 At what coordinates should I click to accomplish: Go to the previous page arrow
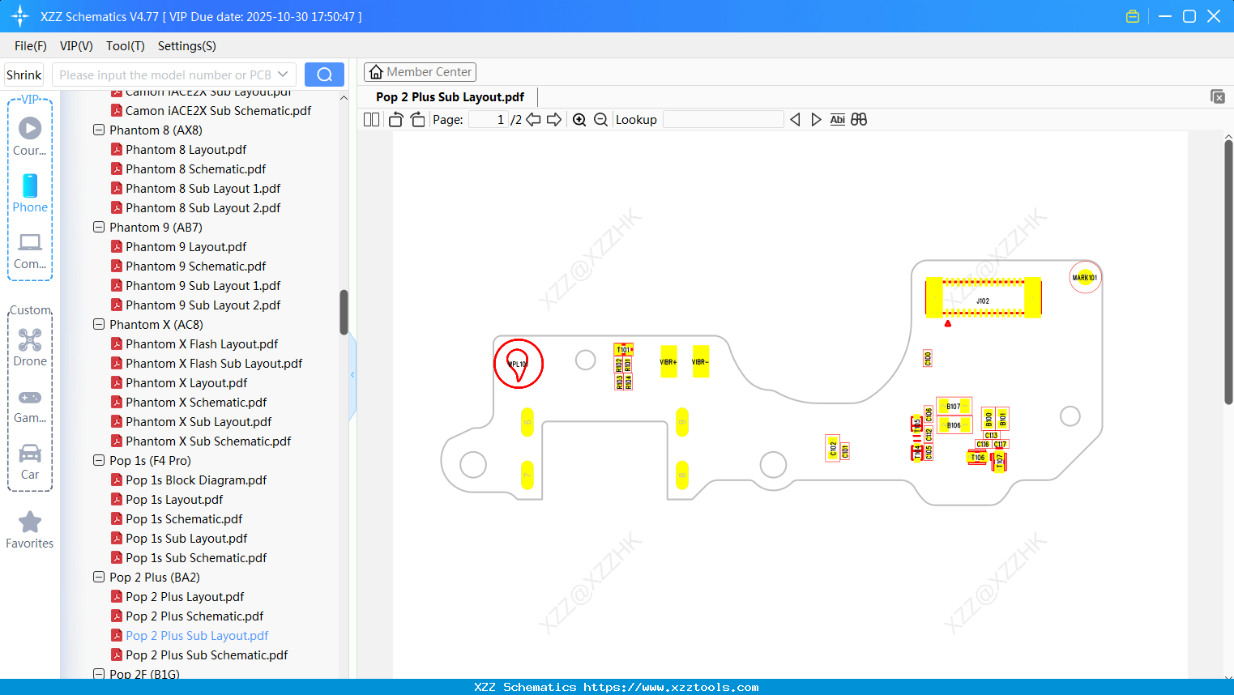point(533,119)
